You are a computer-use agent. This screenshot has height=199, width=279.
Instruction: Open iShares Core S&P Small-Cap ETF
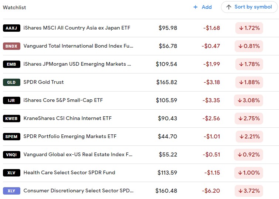63,100
